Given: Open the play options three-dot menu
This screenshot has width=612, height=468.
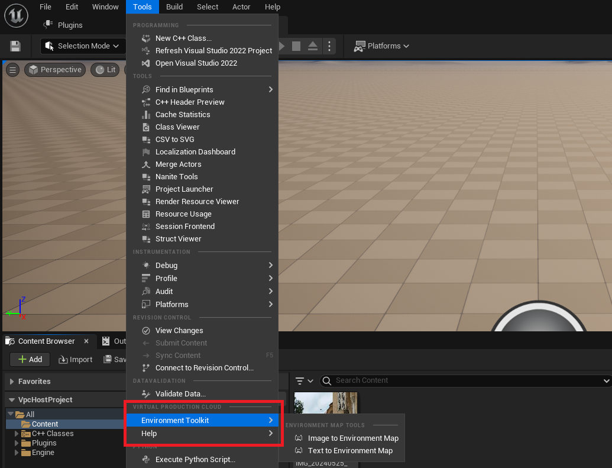Looking at the screenshot, I should (330, 46).
